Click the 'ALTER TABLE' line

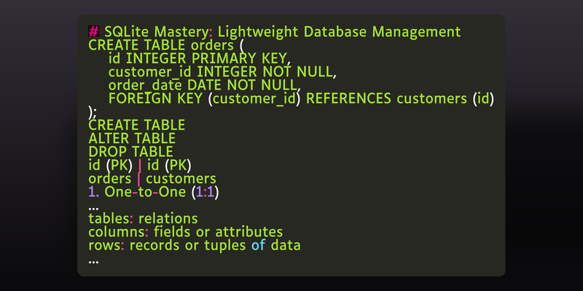pos(132,138)
